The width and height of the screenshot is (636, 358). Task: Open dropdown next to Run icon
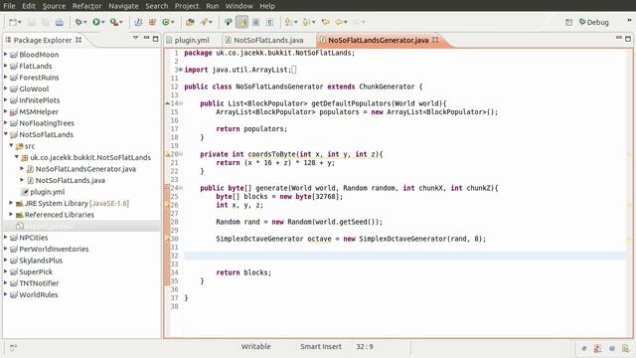point(102,22)
